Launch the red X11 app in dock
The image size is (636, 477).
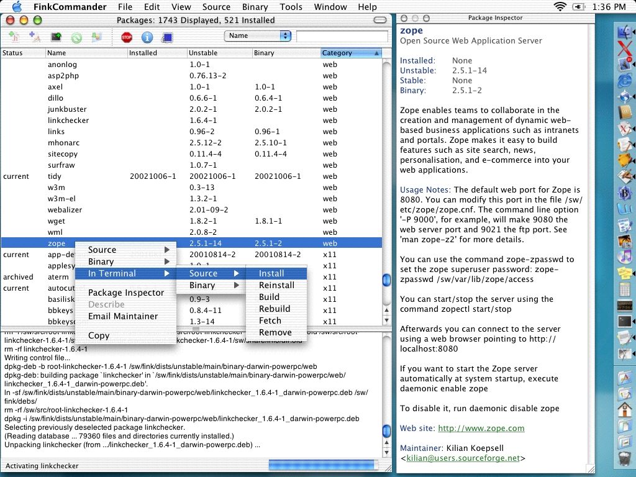(x=625, y=48)
